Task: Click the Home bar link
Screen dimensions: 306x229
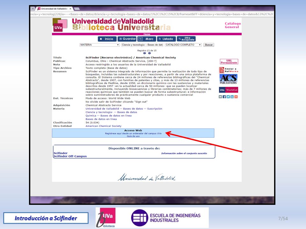Action: point(147,34)
